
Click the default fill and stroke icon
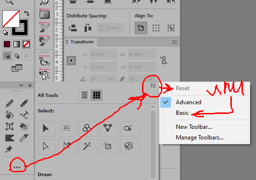5,33
